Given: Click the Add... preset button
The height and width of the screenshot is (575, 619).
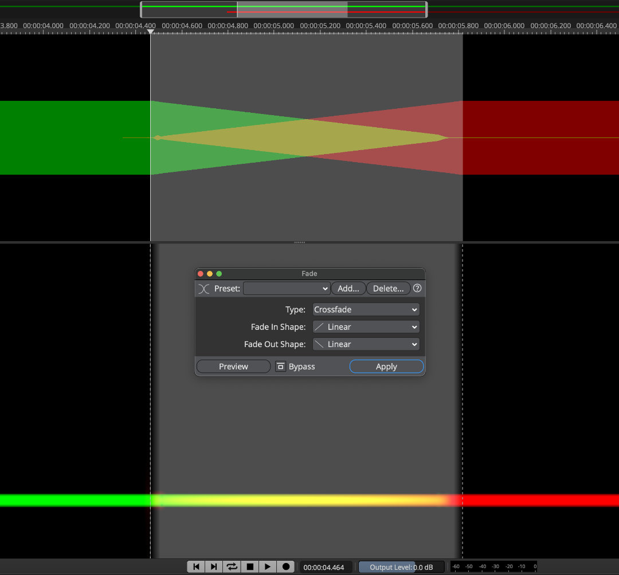Looking at the screenshot, I should (x=348, y=288).
